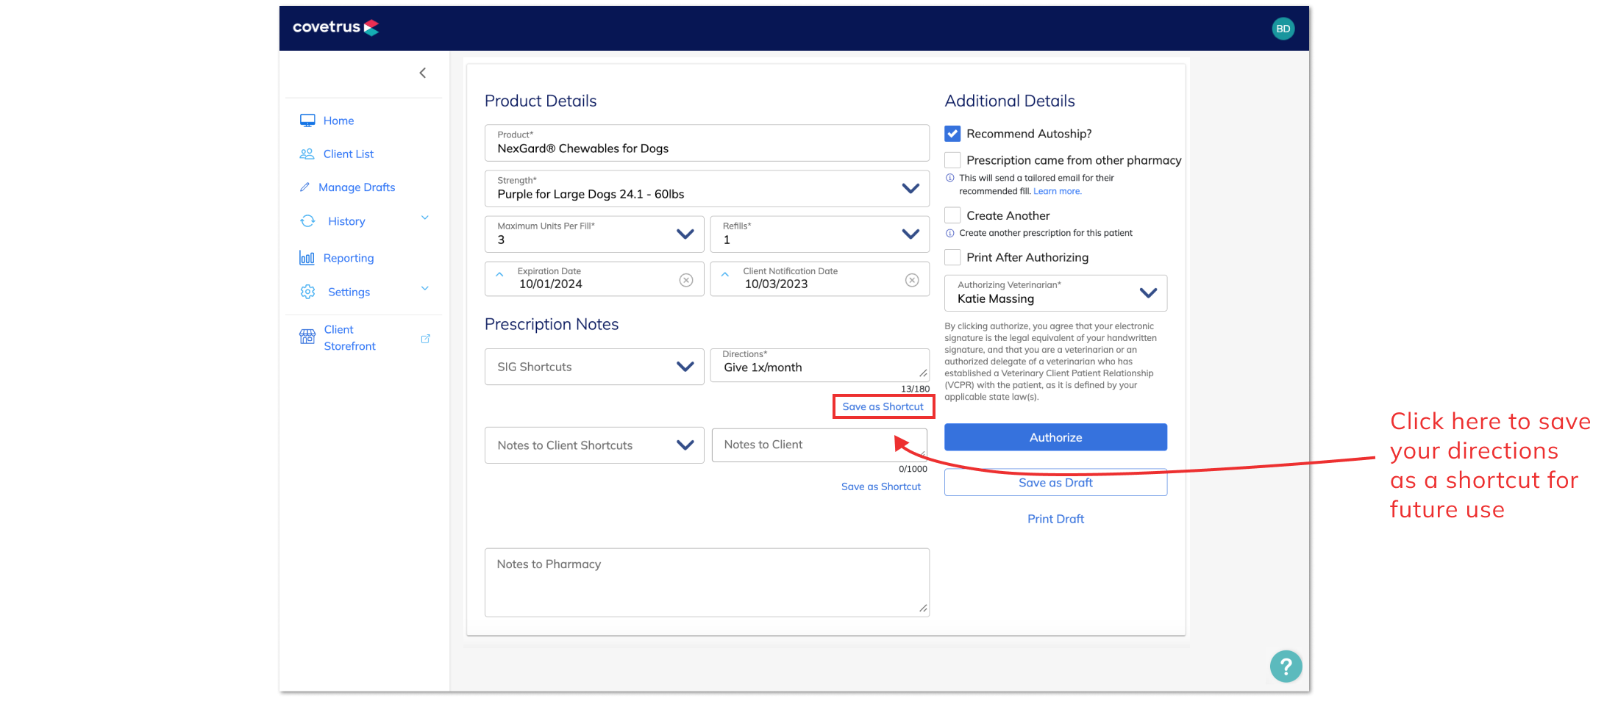Viewport: 1618px width, 704px height.
Task: Click the Save as Draft button
Action: click(1055, 483)
